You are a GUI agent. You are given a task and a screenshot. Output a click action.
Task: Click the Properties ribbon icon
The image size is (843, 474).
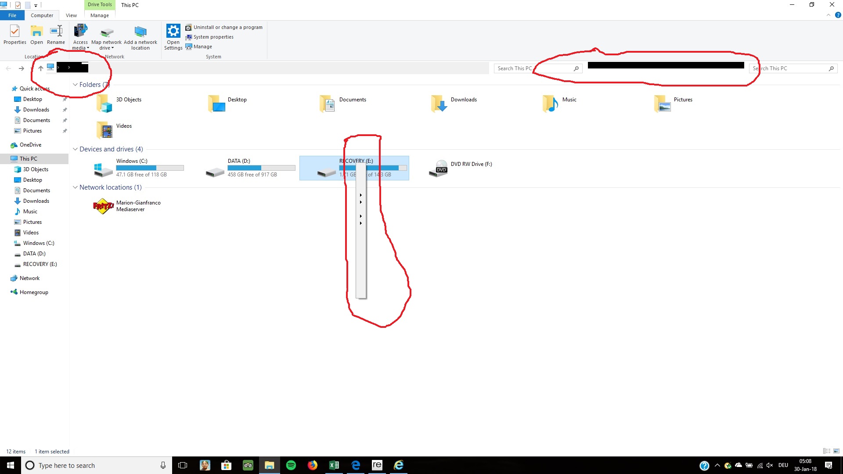point(14,35)
